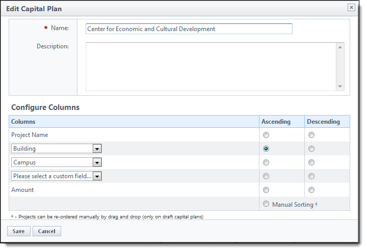Save the capital plan

coord(19,231)
